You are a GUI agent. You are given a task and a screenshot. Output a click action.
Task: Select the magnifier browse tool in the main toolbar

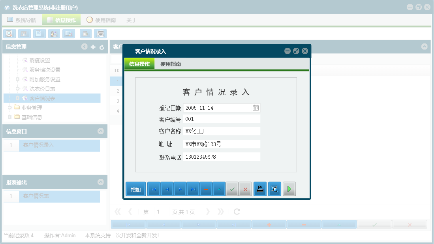pos(9,34)
